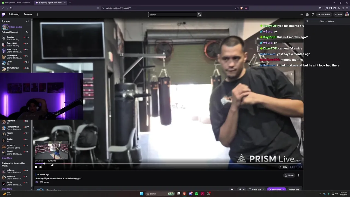Bookmark this page in address bar
The height and width of the screenshot is (197, 350).
(98, 8)
